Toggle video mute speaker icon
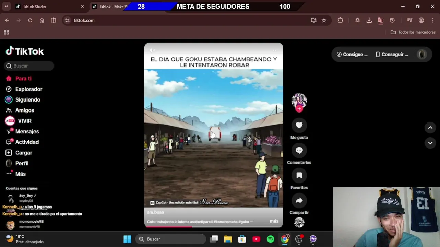 point(152,50)
